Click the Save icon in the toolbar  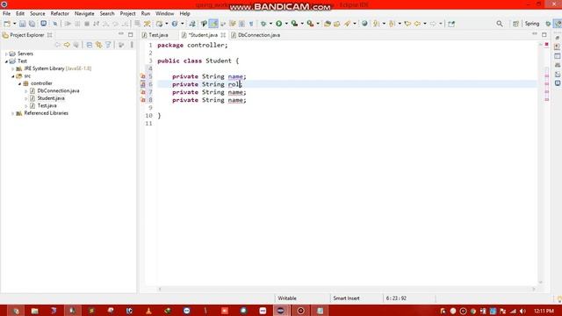(x=22, y=24)
